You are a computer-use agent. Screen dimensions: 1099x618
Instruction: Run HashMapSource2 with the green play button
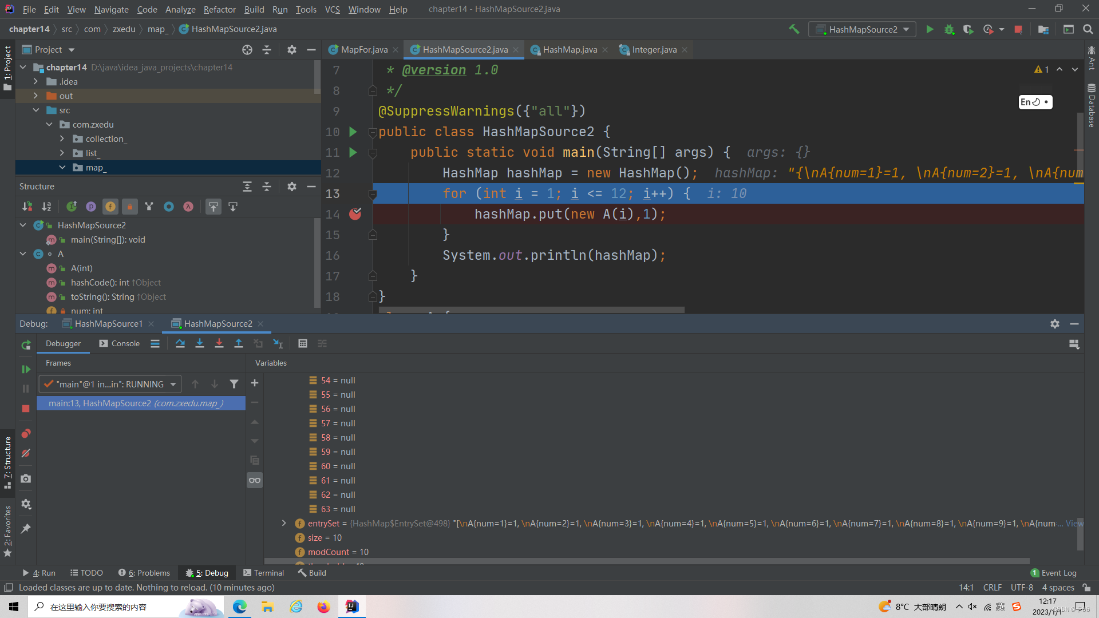930,29
